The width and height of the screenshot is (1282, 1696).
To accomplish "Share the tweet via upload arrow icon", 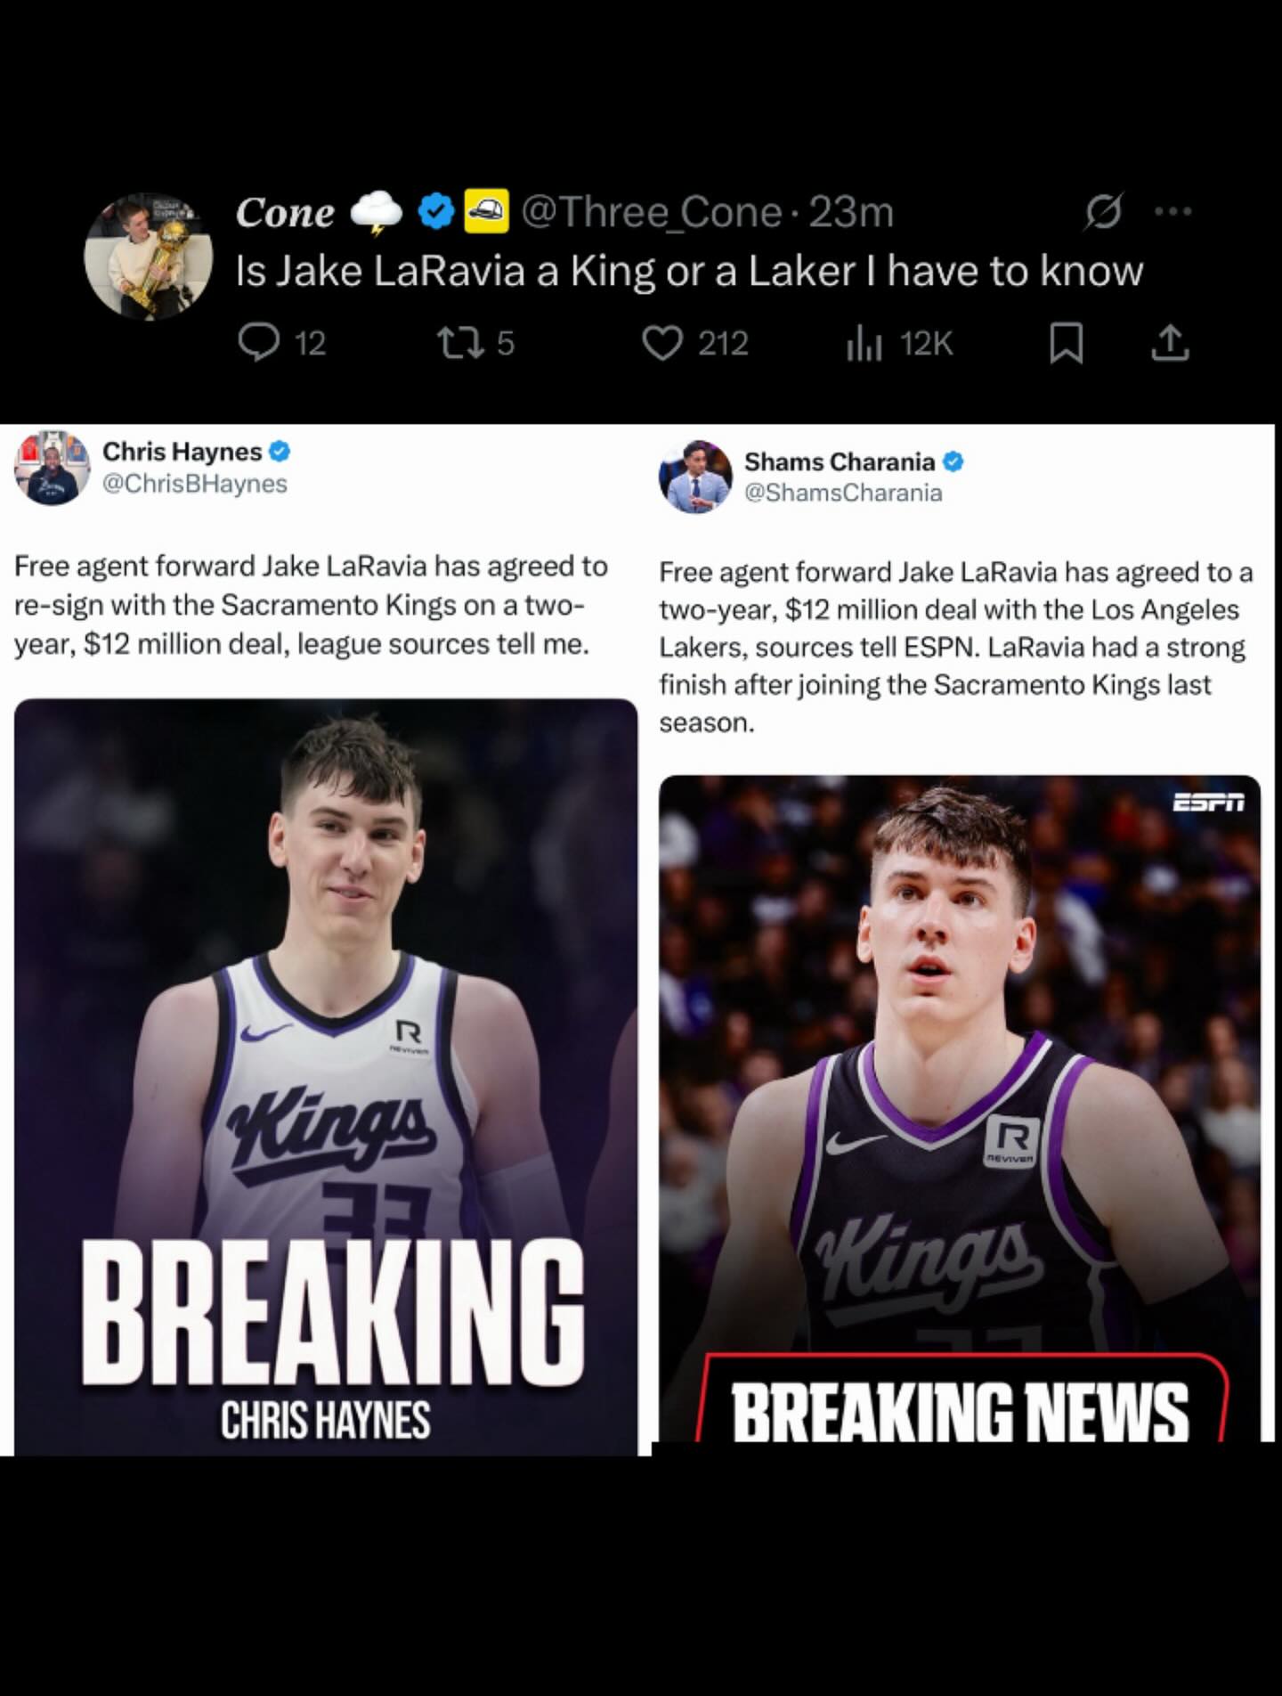I will [1170, 344].
